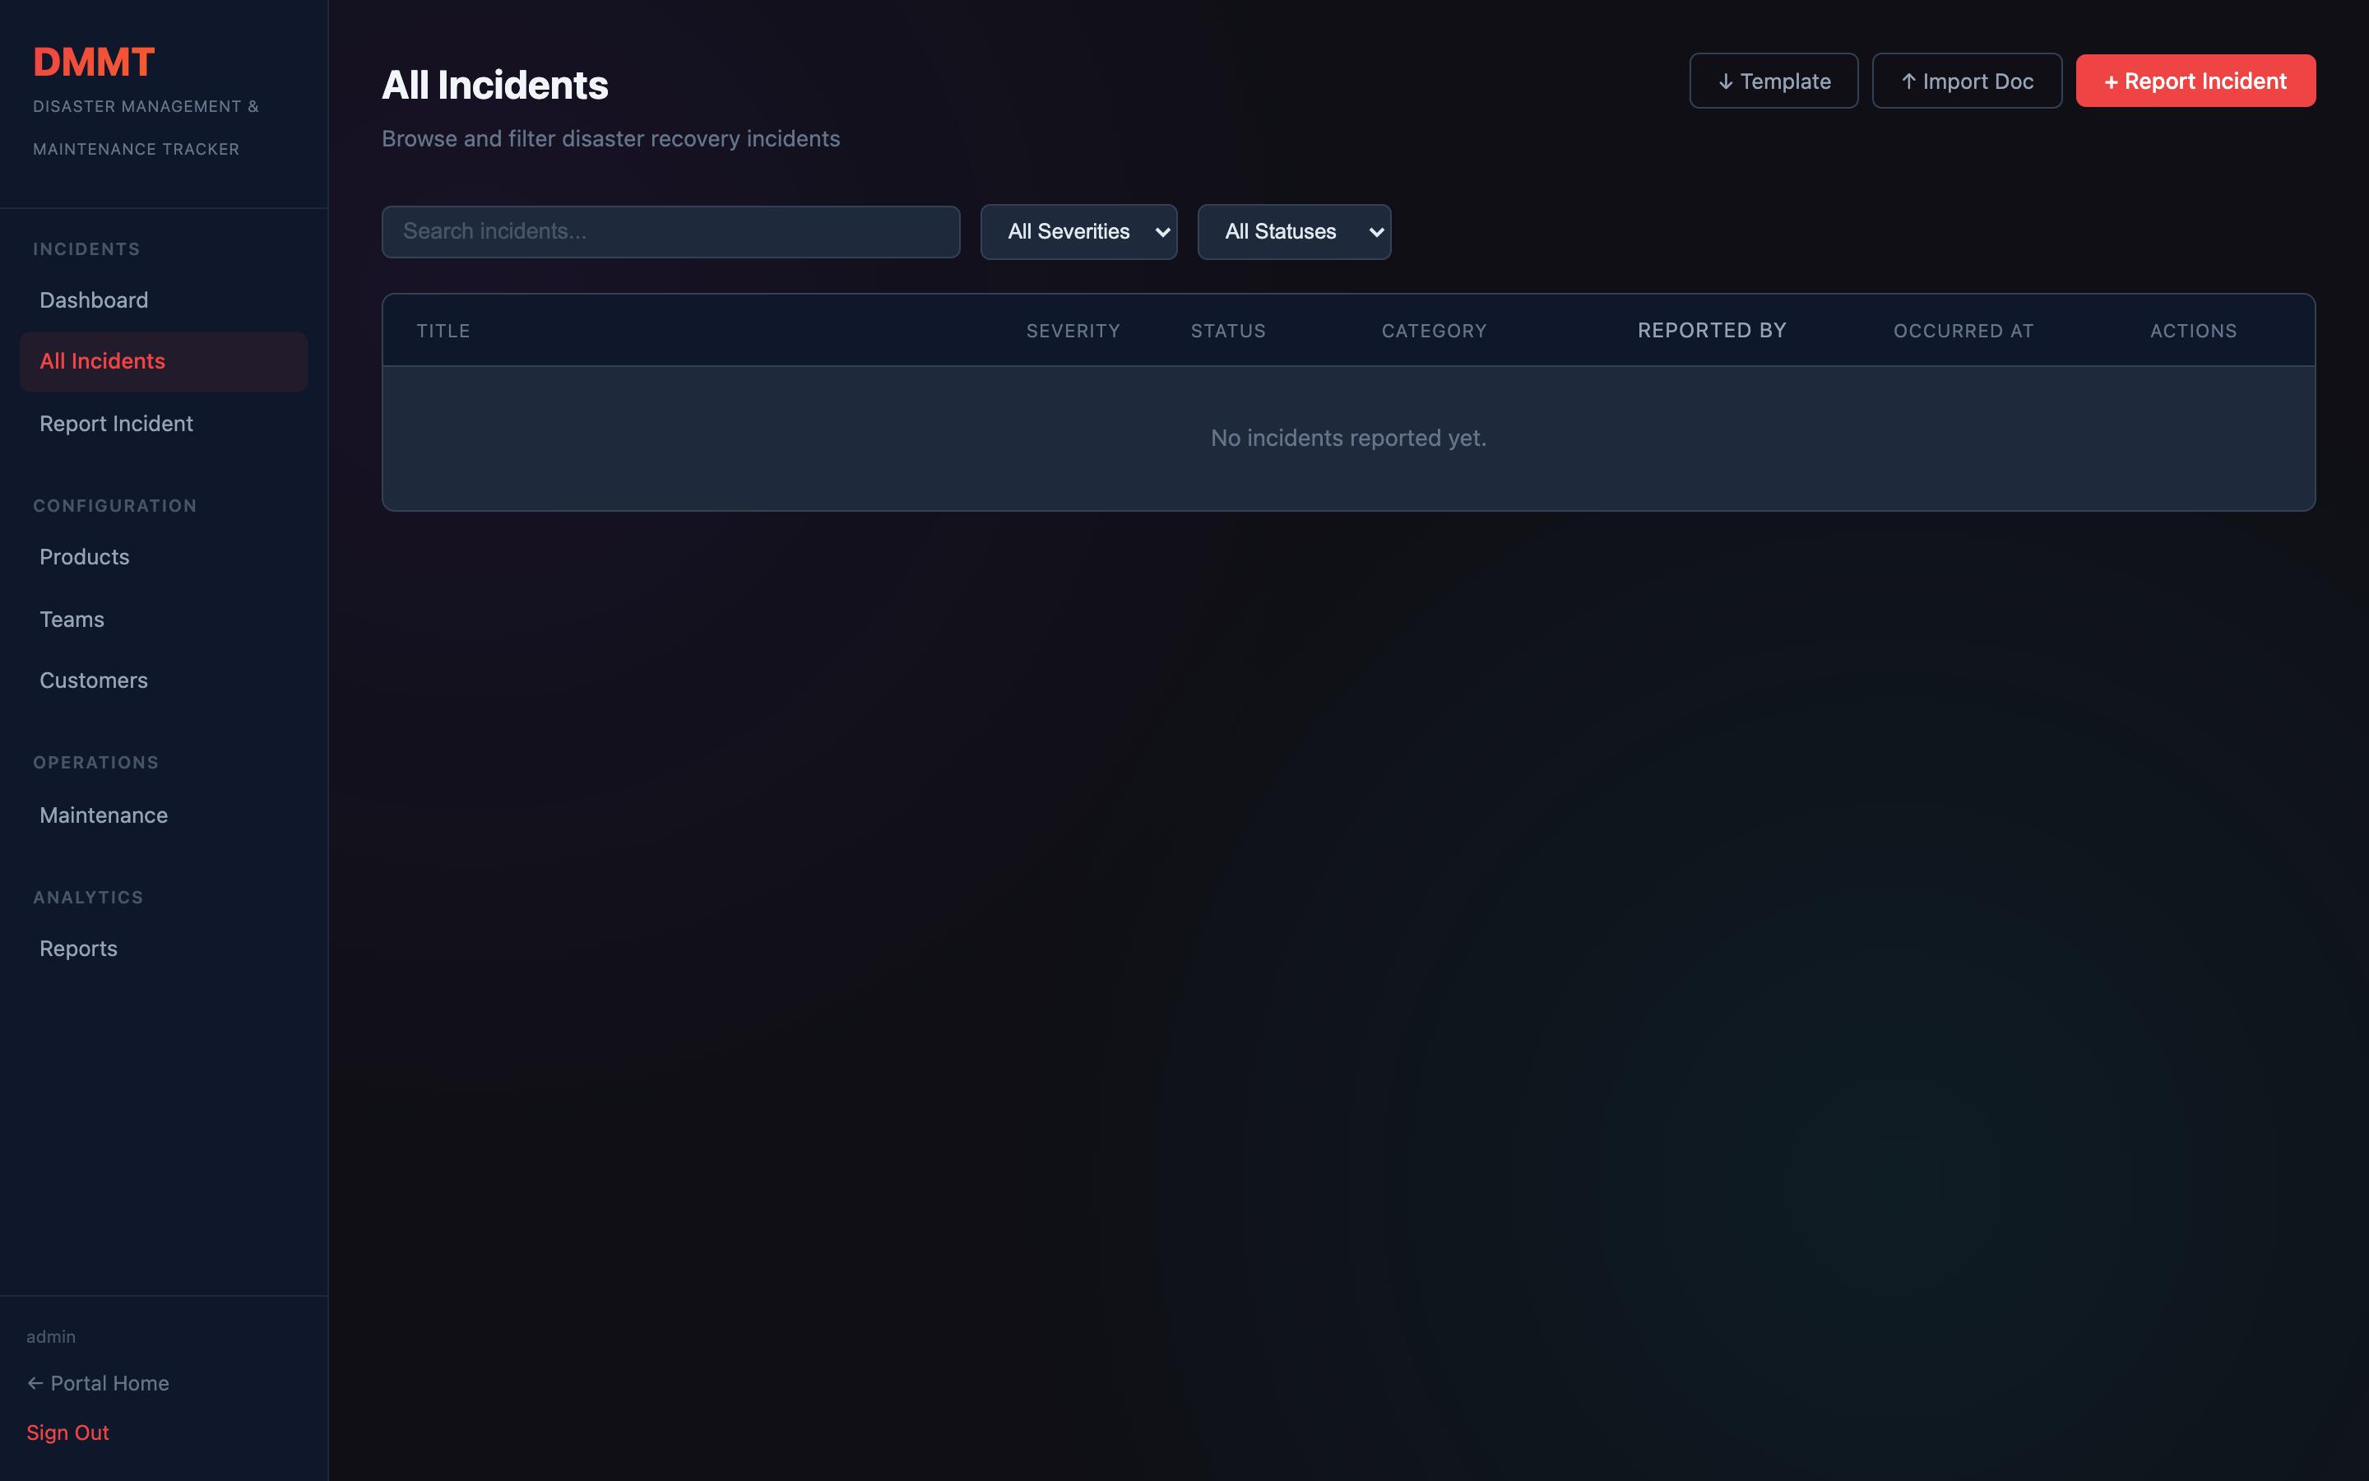Open the Customers page
Screen dimensions: 2369x1481
click(93, 680)
